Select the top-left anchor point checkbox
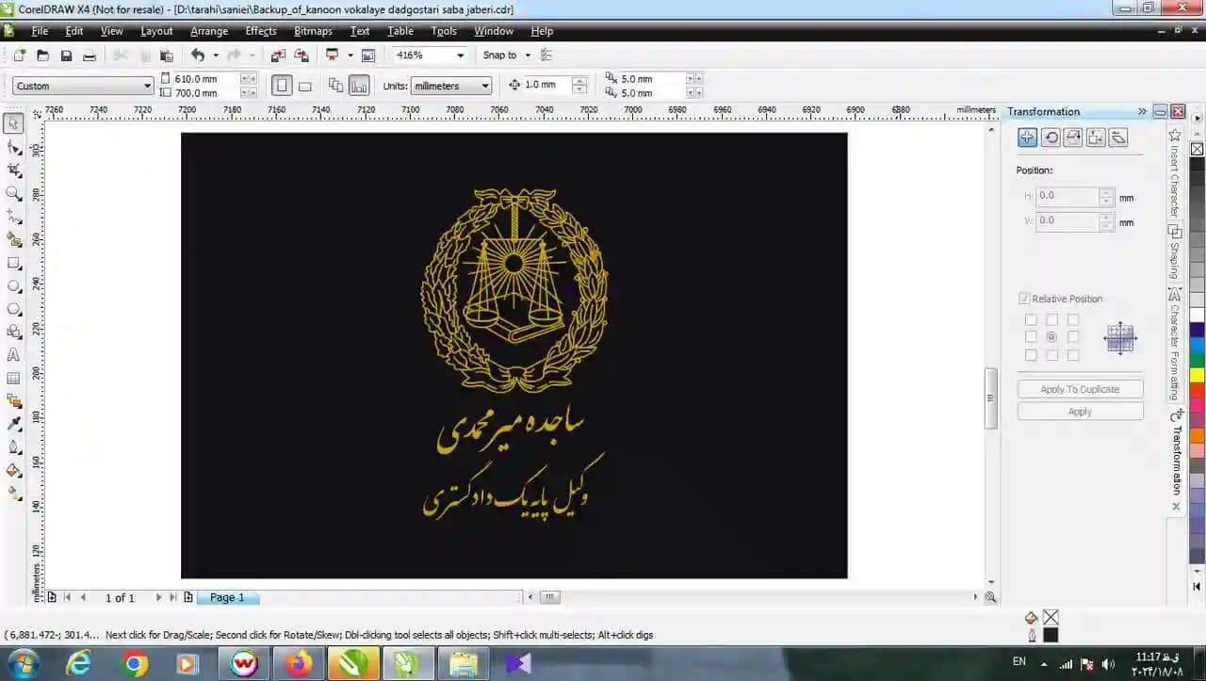1206x681 pixels. [x=1031, y=319]
